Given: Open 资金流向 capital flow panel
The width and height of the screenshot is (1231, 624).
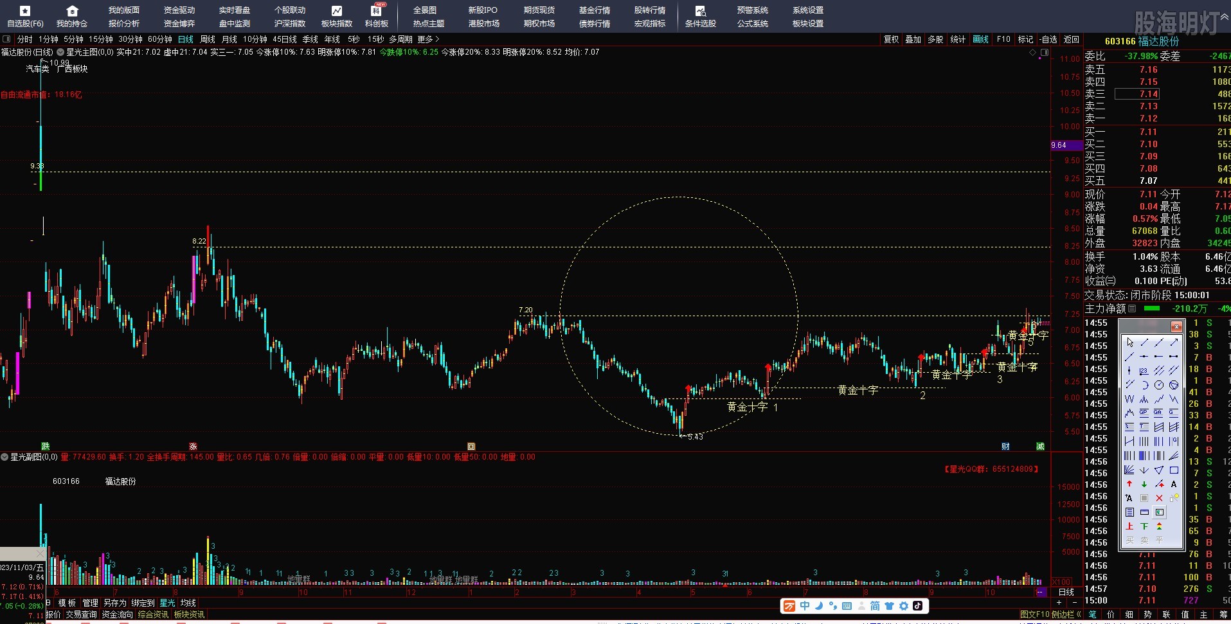Looking at the screenshot, I should click(117, 614).
